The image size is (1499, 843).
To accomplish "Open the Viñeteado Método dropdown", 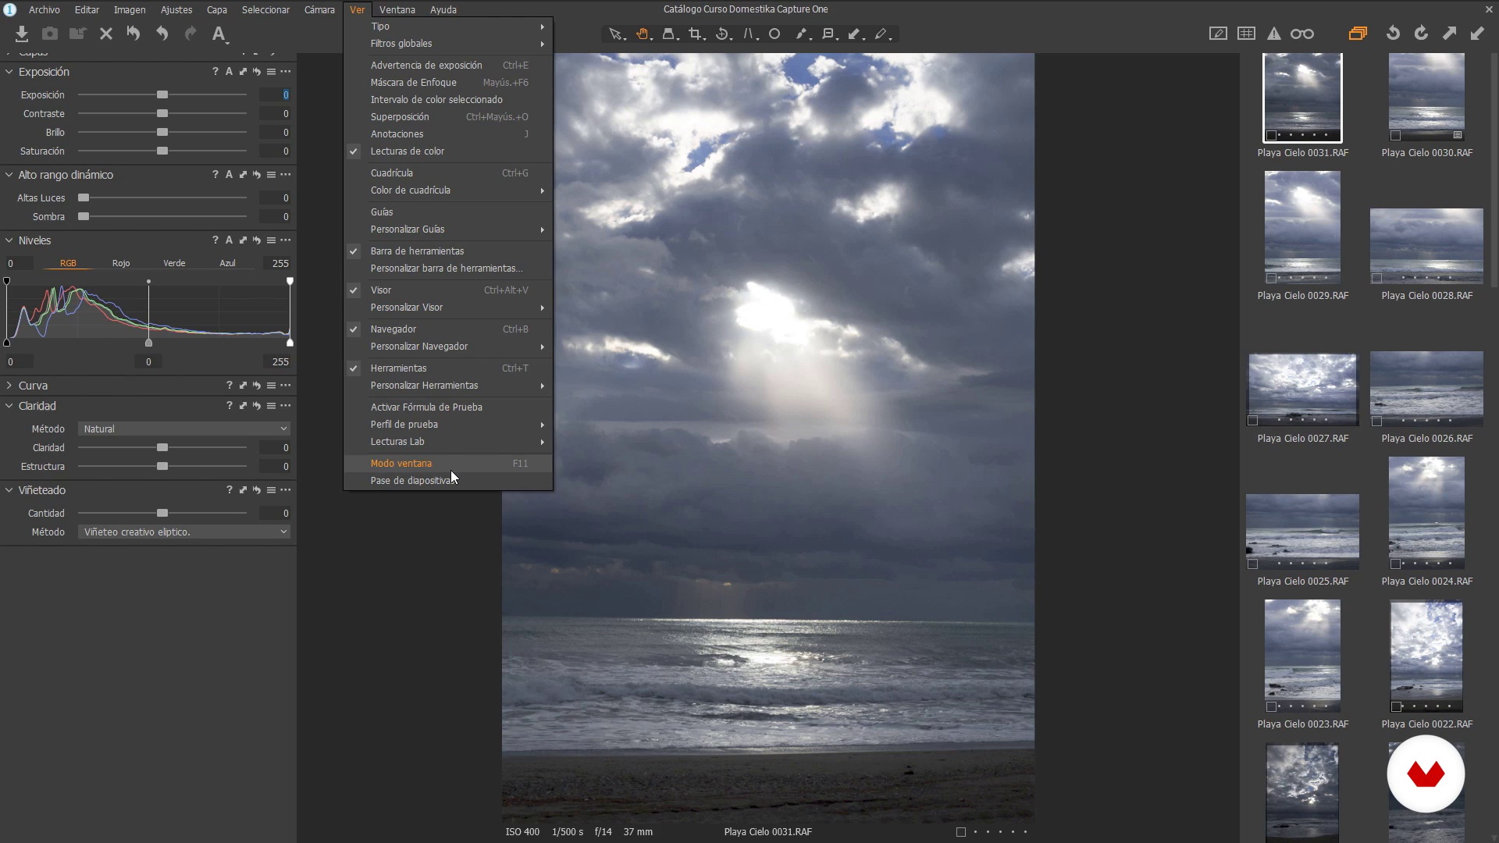I will 184,532.
